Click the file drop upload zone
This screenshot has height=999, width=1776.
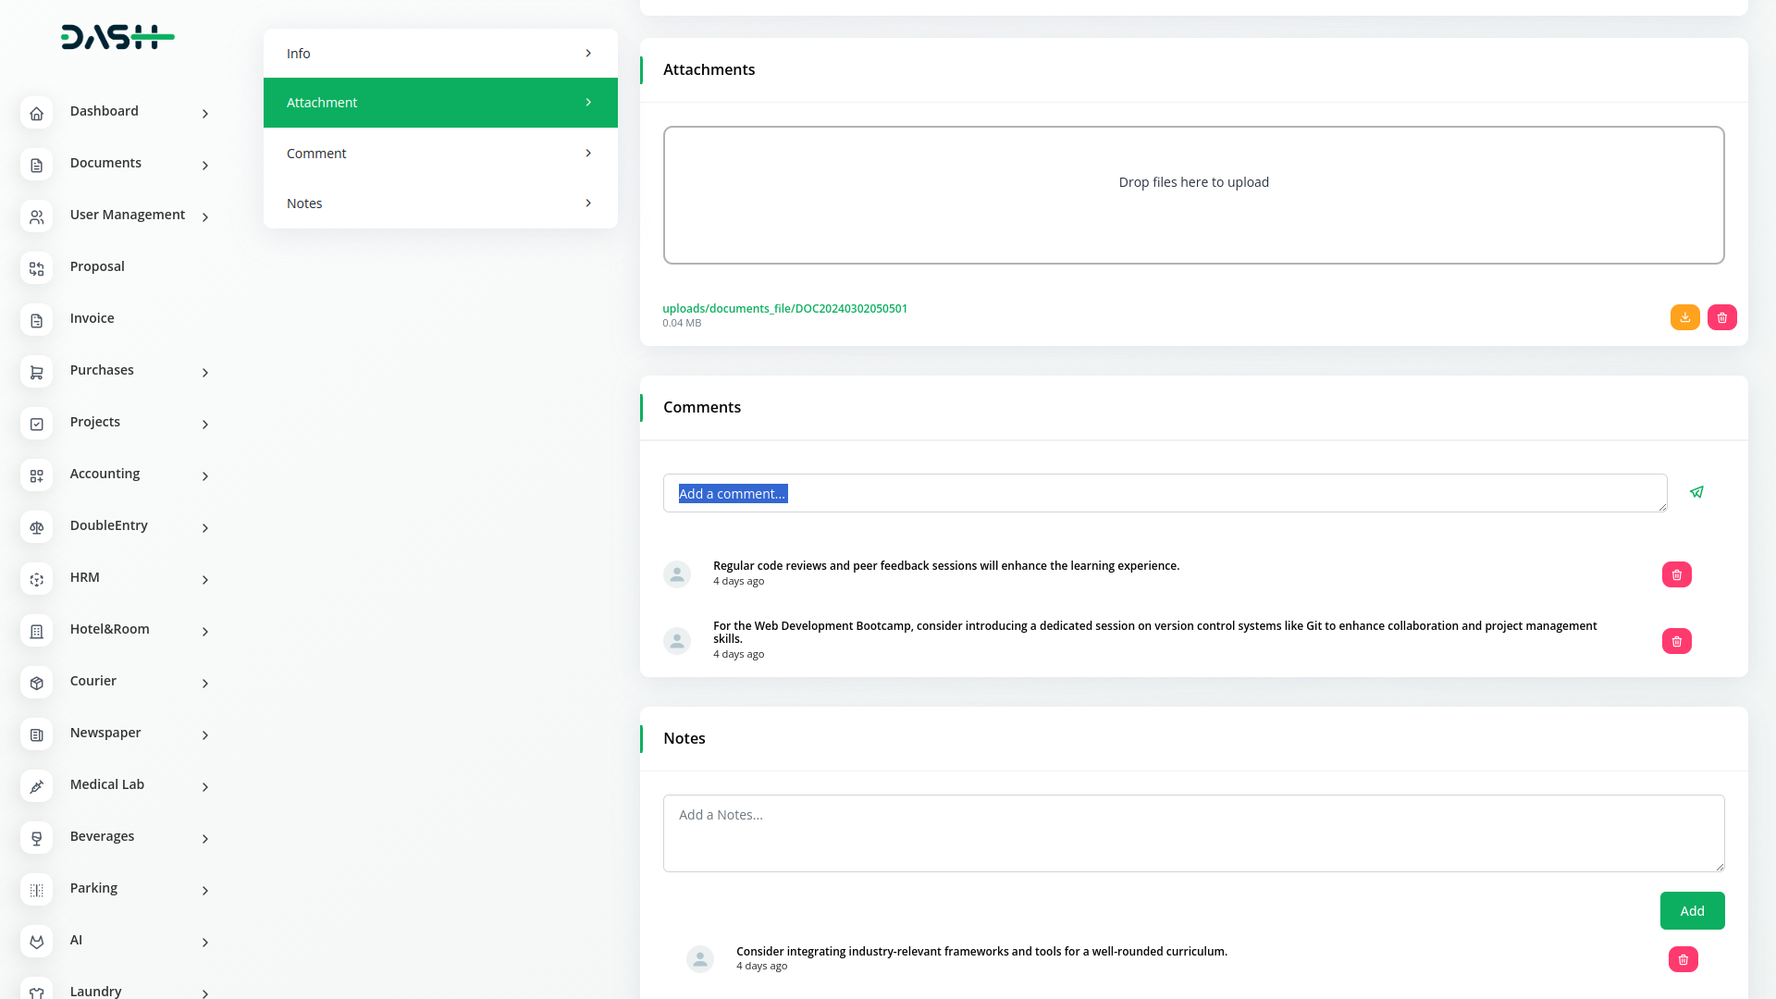click(1193, 195)
